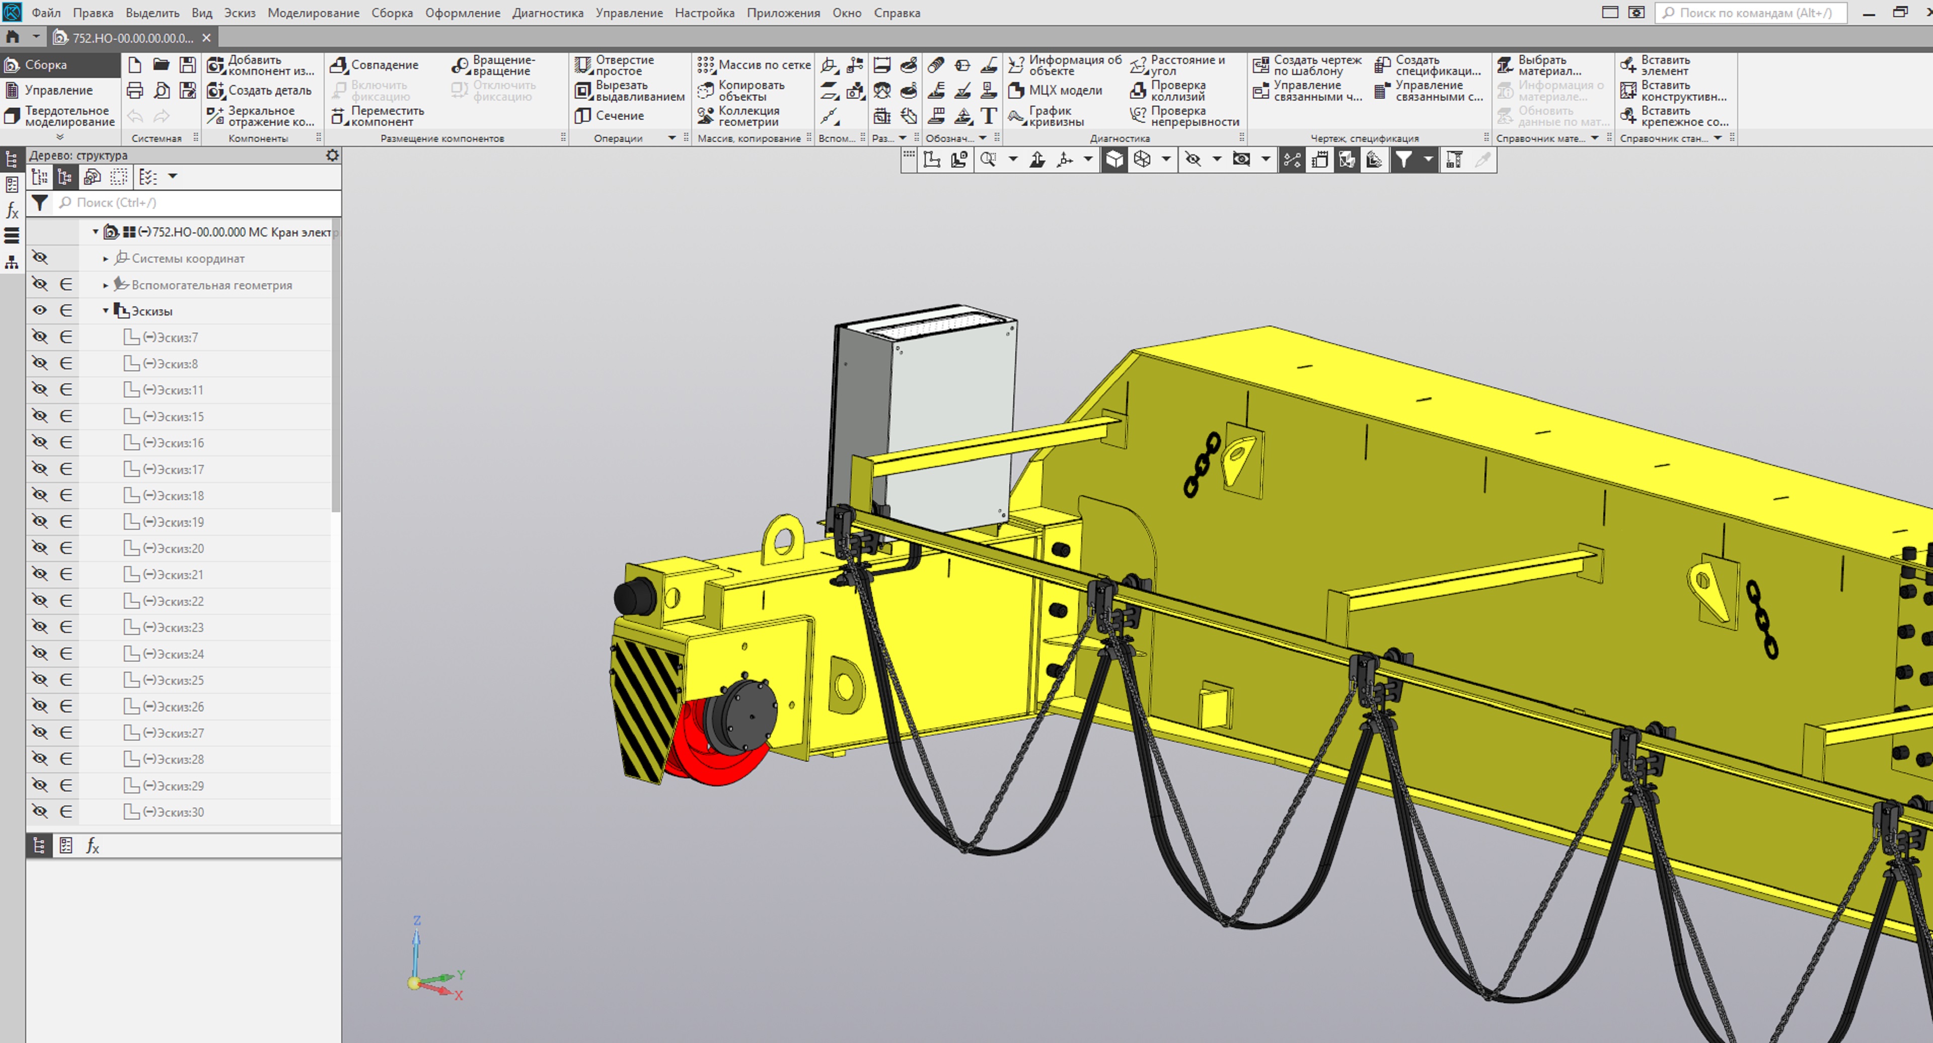Select the Section (Сечение) tool
Screen dimensions: 1933x1043
pyautogui.click(x=609, y=116)
